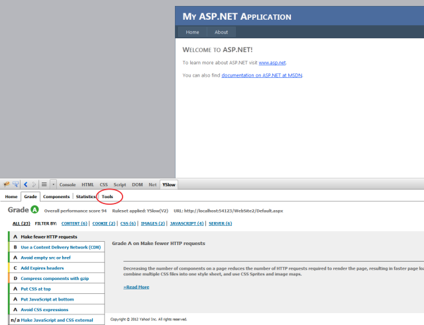The width and height of the screenshot is (424, 325).
Task: Select the YSlow panel tab
Action: click(x=169, y=185)
